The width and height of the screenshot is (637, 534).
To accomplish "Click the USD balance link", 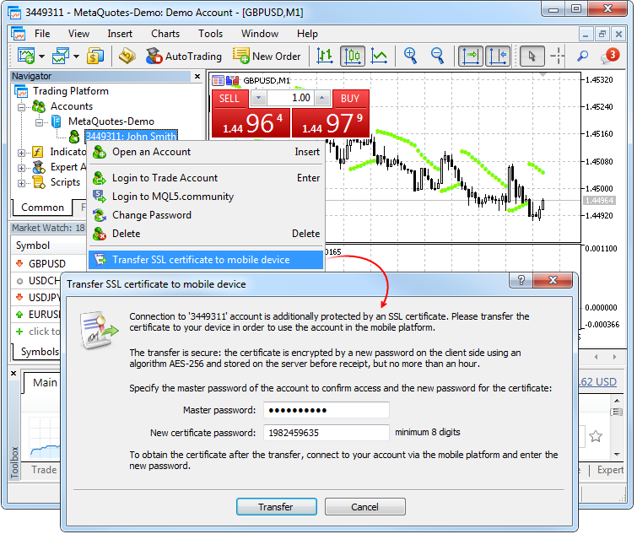I will [x=597, y=382].
